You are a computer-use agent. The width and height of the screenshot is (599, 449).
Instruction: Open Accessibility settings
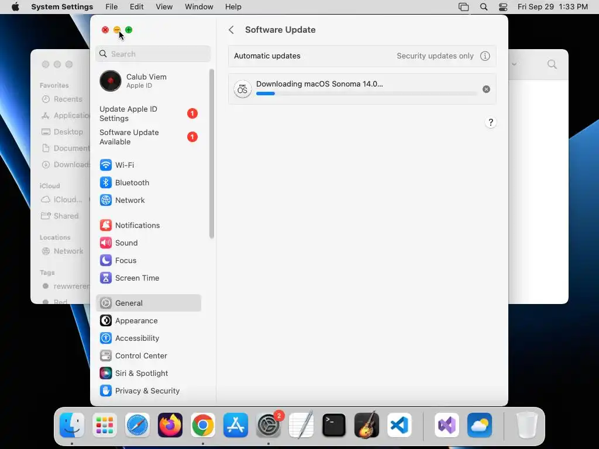point(148,339)
